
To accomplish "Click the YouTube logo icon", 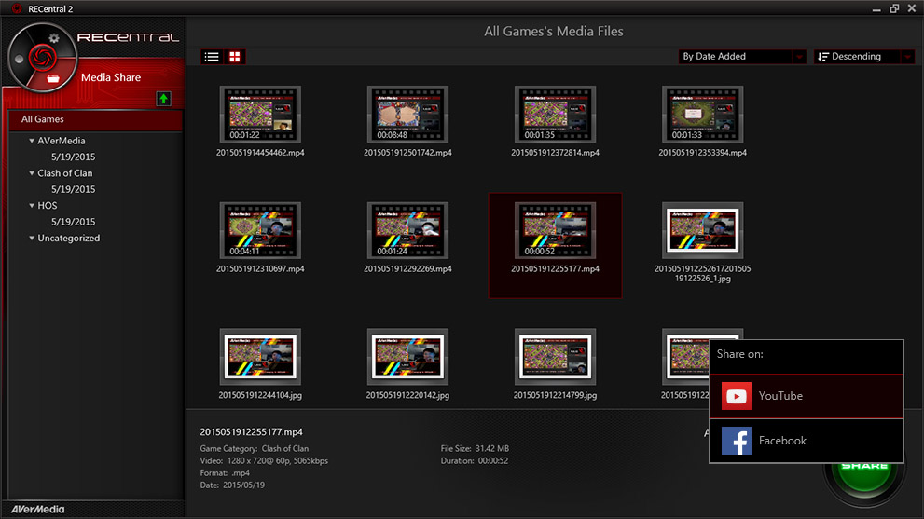I will [x=736, y=396].
